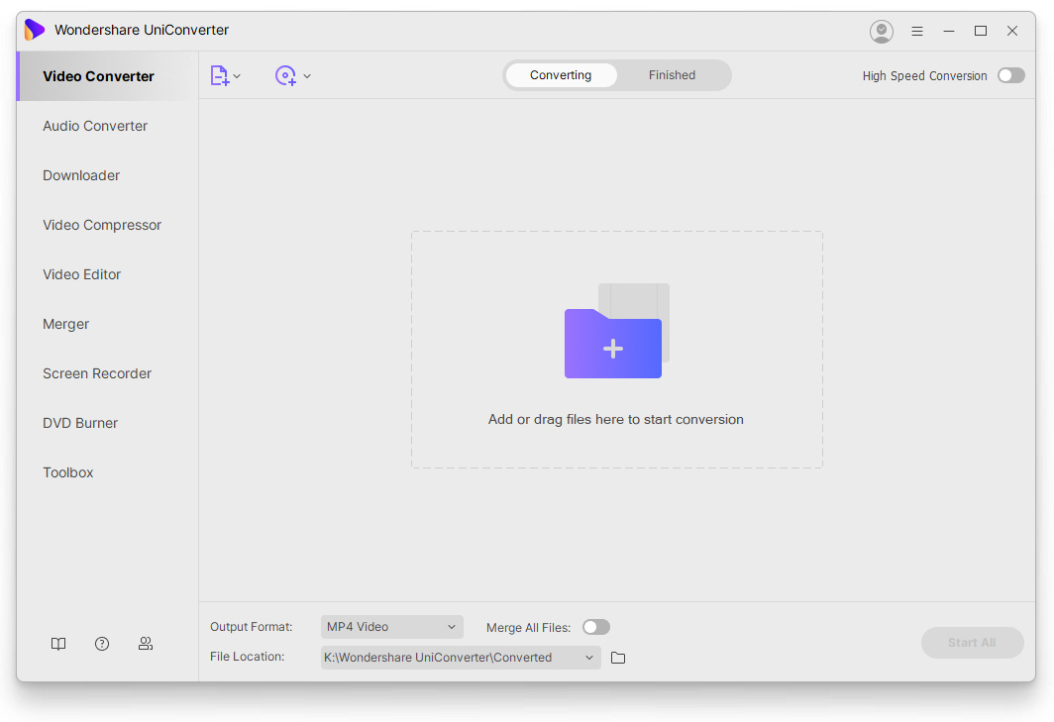Image resolution: width=1054 pixels, height=722 pixels.
Task: Open the help question mark icon
Action: 102,644
